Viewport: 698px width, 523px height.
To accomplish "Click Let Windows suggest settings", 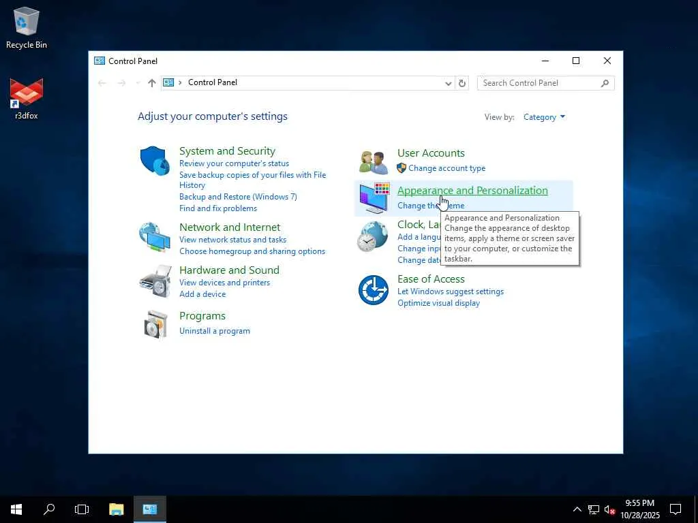I will tap(451, 291).
